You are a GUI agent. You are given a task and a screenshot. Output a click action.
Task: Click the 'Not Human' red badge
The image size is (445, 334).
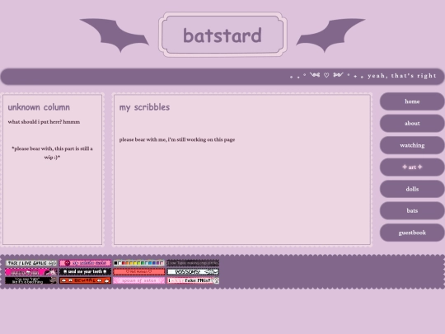tap(139, 272)
